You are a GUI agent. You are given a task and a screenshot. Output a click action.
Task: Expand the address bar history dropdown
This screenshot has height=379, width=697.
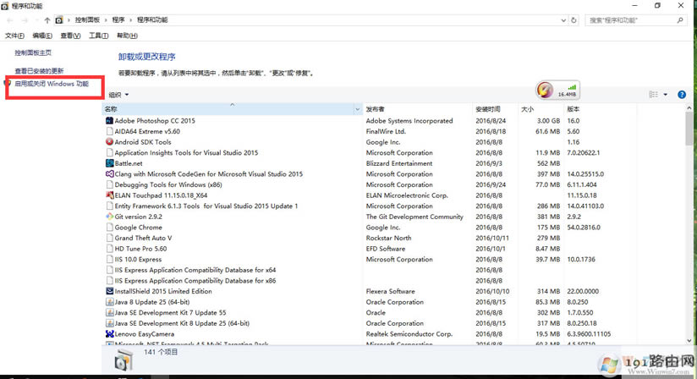(564, 19)
